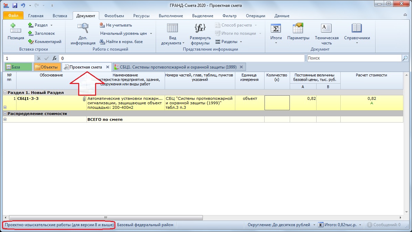
Task: Cancel formula entry with the X icon
Action: [x=39, y=58]
